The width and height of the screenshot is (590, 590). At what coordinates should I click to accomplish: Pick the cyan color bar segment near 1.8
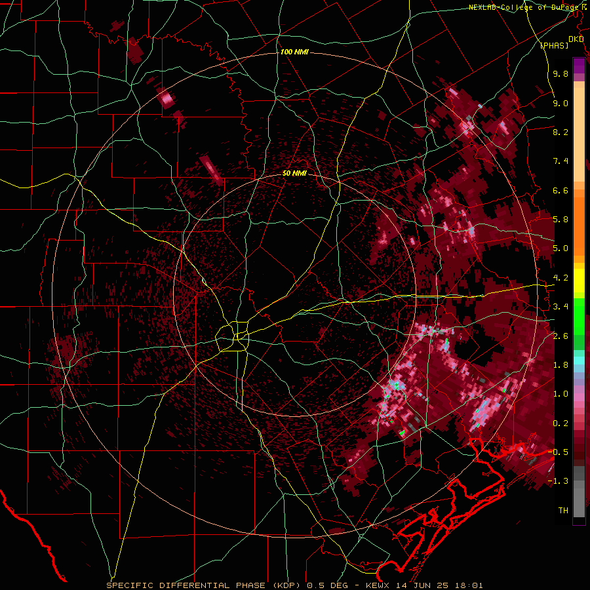click(579, 361)
